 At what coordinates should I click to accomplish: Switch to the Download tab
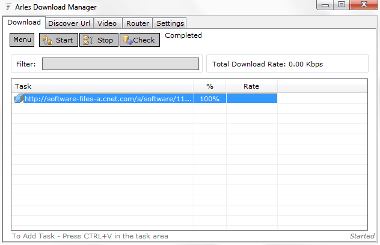click(24, 22)
